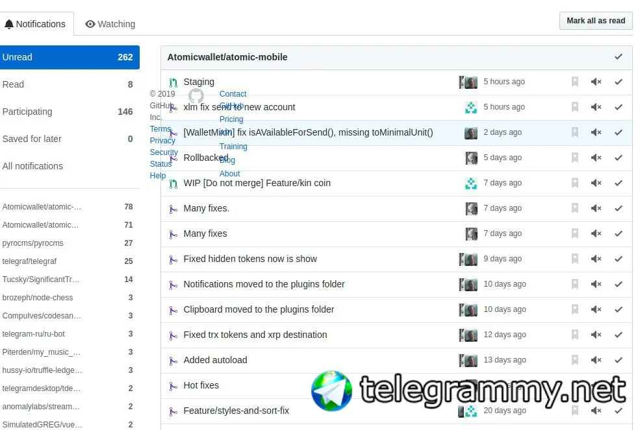Click the Mark all as read button

coord(596,21)
